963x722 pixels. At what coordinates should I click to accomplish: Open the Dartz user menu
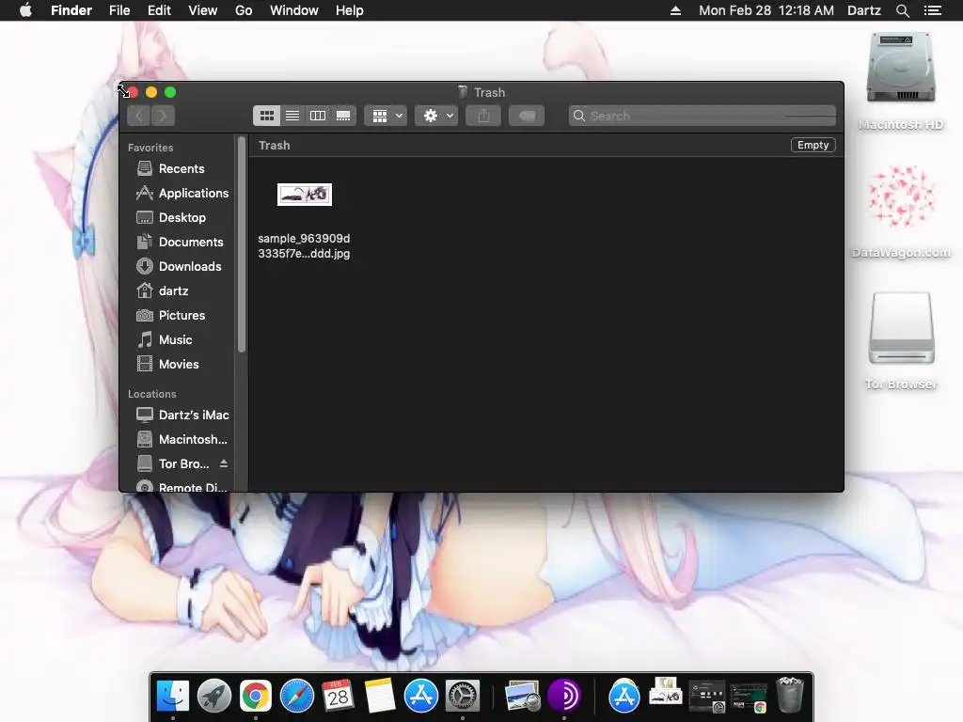click(x=864, y=10)
